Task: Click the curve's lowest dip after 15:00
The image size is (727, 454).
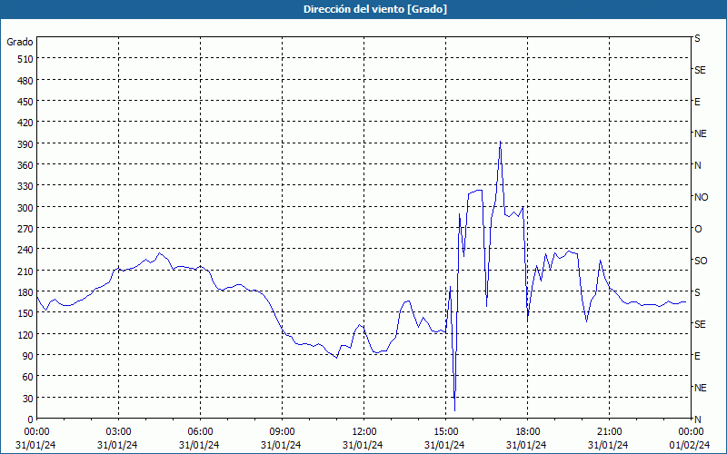Action: pyautogui.click(x=455, y=410)
